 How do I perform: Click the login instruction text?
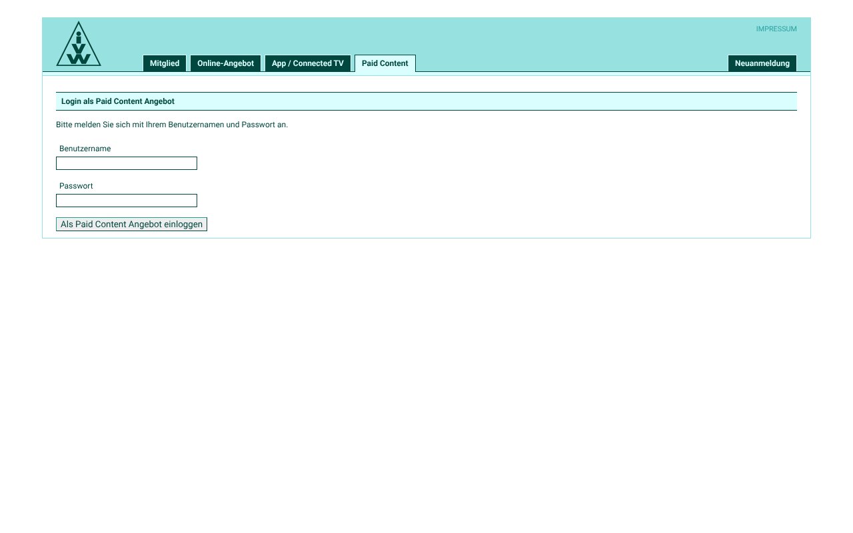click(x=172, y=125)
